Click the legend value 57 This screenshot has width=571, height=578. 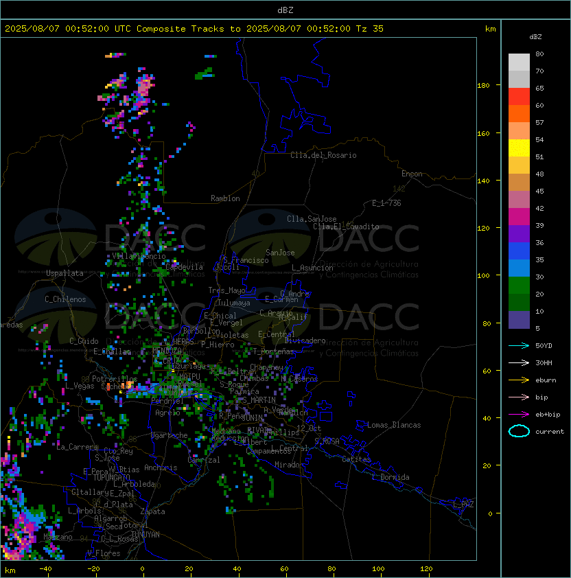click(x=539, y=122)
